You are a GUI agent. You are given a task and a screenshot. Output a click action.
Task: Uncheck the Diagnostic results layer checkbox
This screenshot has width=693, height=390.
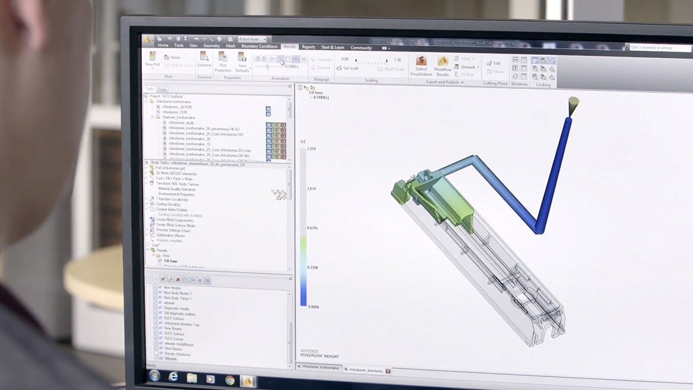(156, 308)
